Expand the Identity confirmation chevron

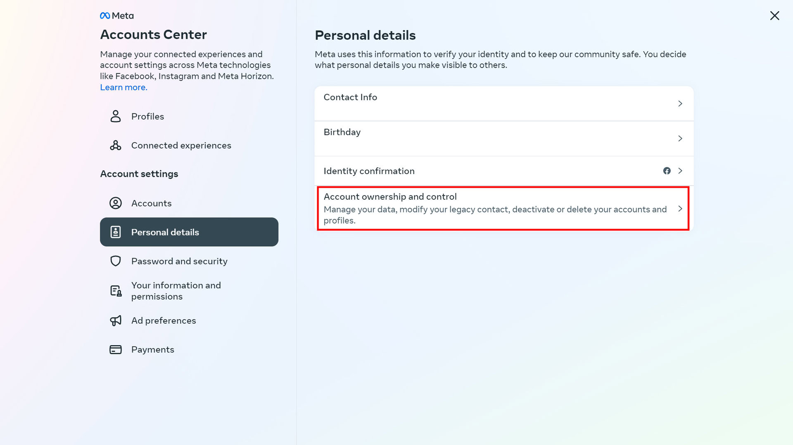point(680,171)
